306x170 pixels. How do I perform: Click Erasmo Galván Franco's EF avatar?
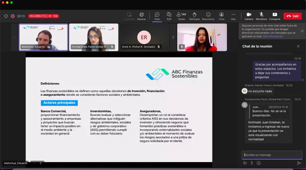244,91
